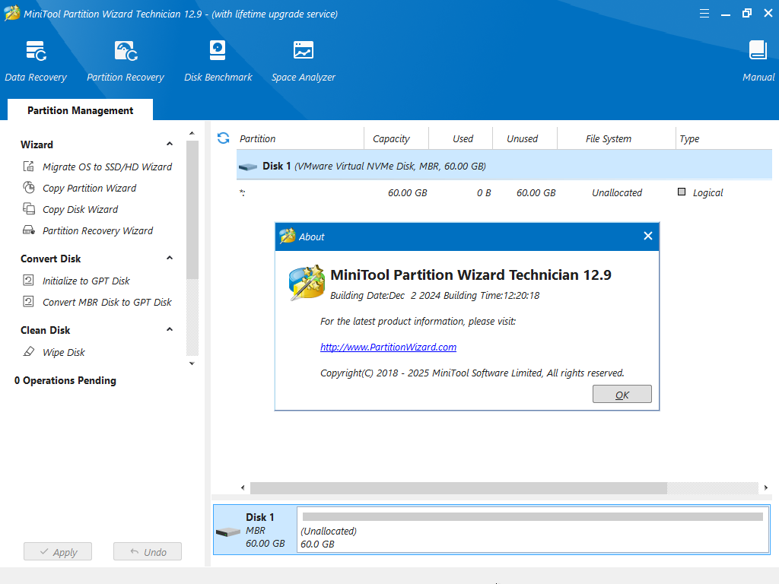The width and height of the screenshot is (779, 584).
Task: Select Wipe Disk in the sidebar
Action: coord(63,352)
